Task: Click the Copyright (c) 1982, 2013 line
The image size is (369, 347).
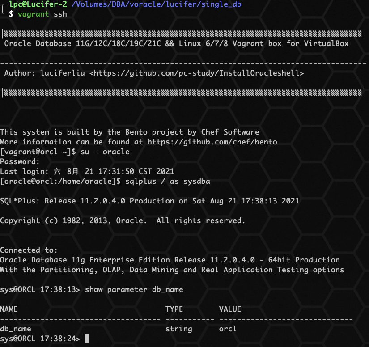Action: [x=123, y=220]
